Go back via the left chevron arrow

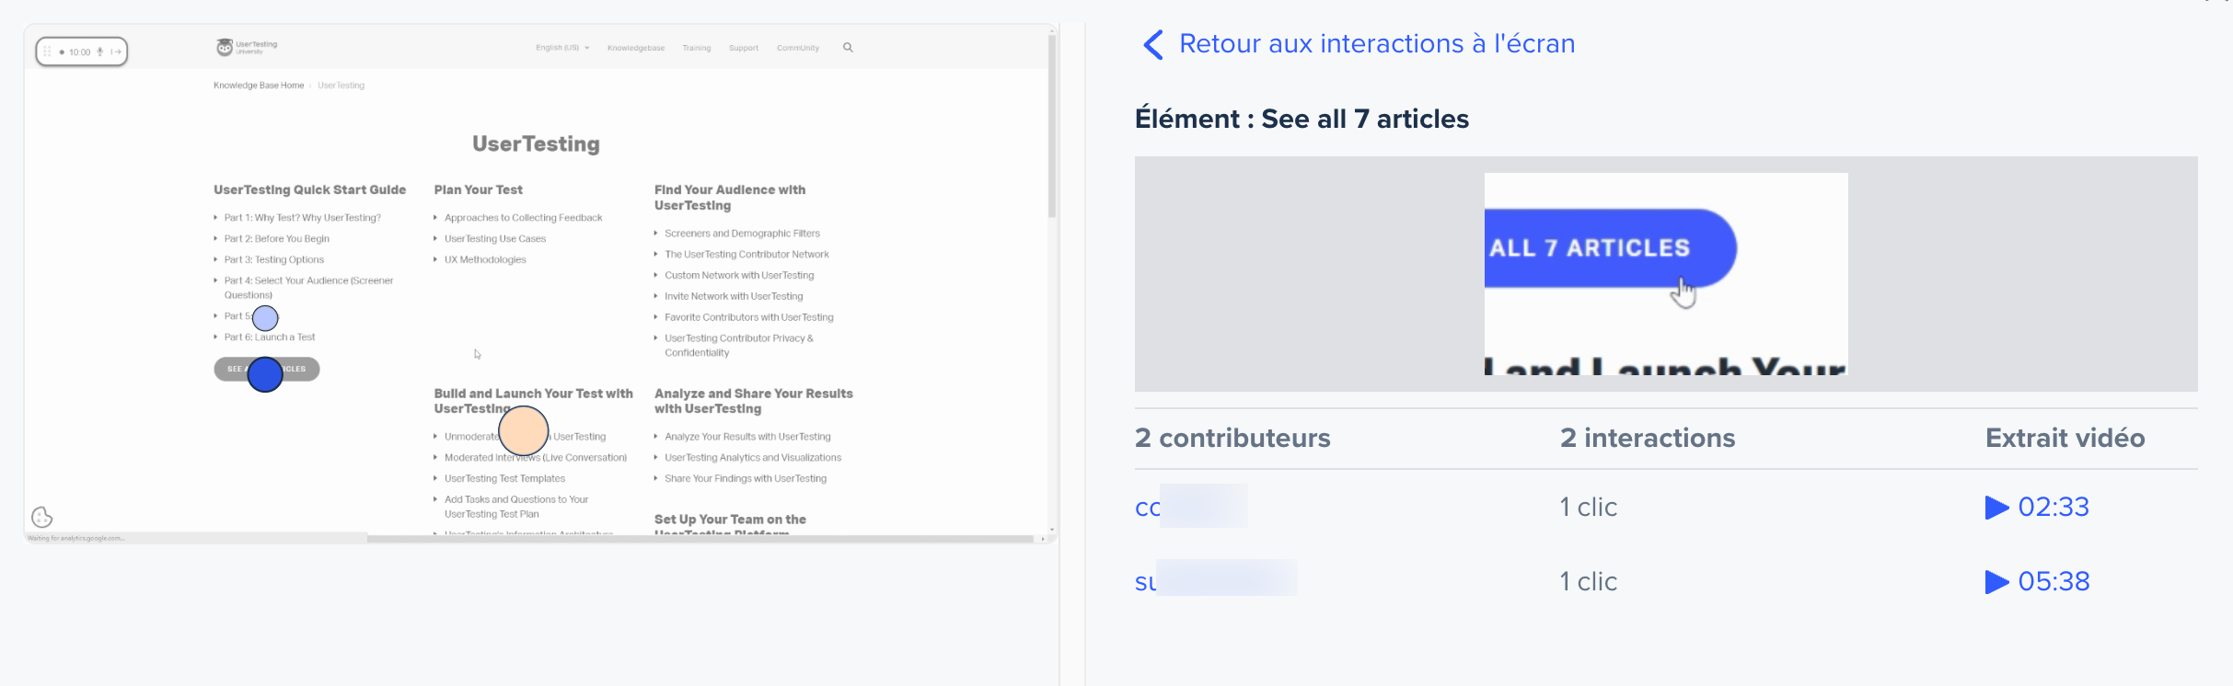[1152, 44]
